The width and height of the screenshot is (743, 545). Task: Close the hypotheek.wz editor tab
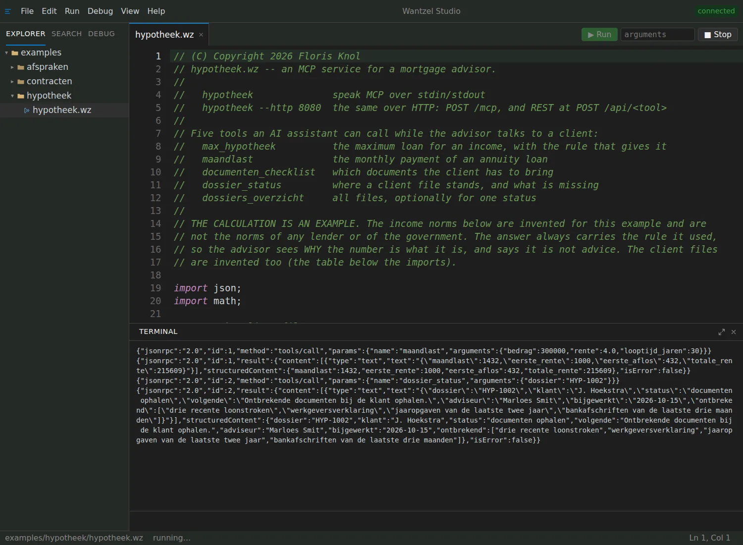[x=201, y=35]
